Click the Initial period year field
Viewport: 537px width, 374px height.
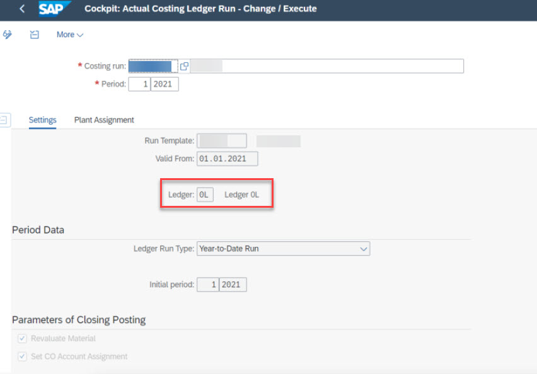(x=233, y=285)
